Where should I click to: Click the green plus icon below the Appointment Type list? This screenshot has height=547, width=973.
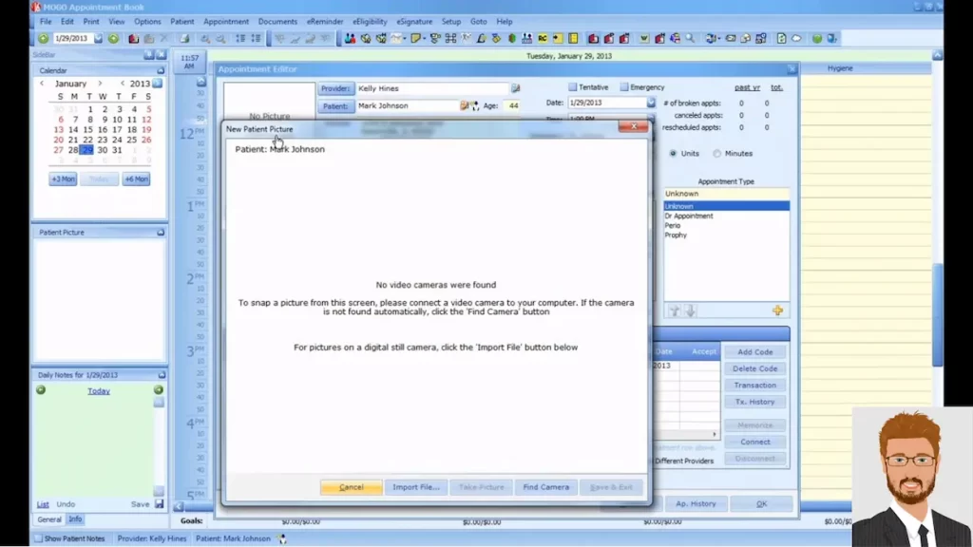click(777, 311)
